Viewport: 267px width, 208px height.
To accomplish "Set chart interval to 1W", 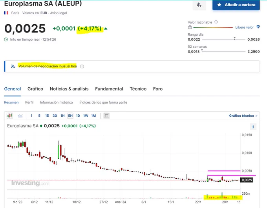I will [86, 116].
